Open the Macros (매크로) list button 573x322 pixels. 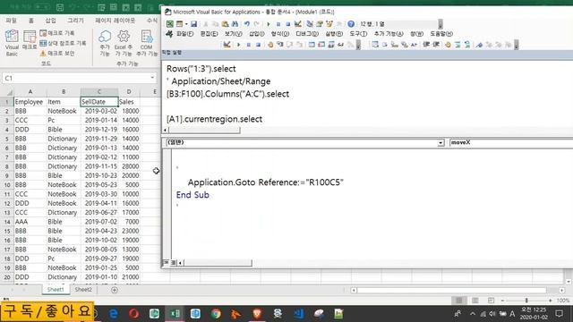pyautogui.click(x=30, y=40)
